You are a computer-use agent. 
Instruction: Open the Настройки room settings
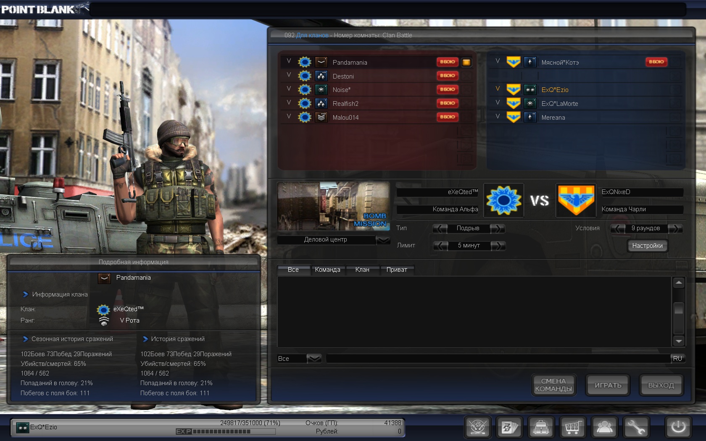pos(647,246)
